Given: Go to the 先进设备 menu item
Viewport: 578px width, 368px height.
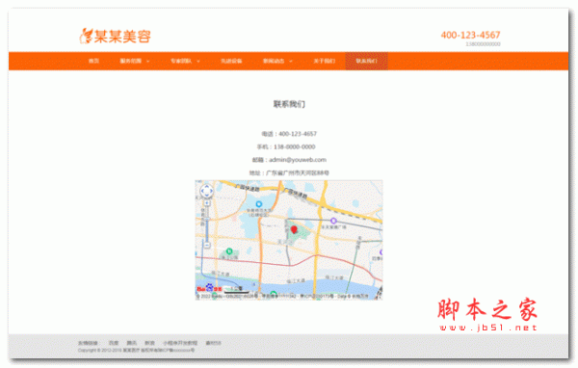Looking at the screenshot, I should tap(231, 61).
